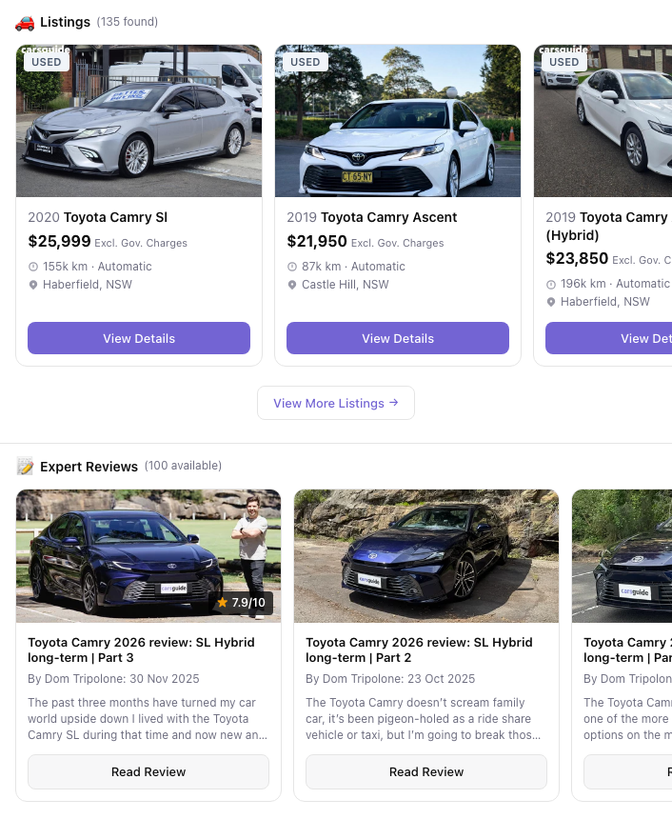Click the notepad Expert Reviews icon
Image resolution: width=672 pixels, height=819 pixels.
(25, 467)
